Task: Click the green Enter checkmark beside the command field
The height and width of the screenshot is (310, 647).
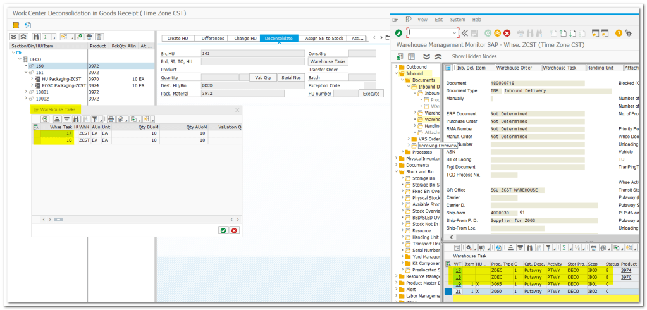Action: coord(398,33)
